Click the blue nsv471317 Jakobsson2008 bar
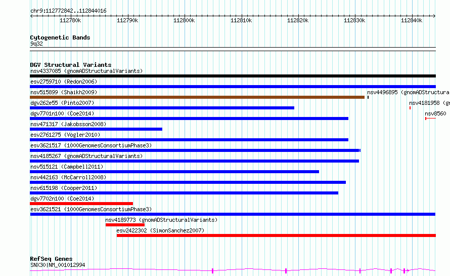 pyautogui.click(x=96, y=129)
